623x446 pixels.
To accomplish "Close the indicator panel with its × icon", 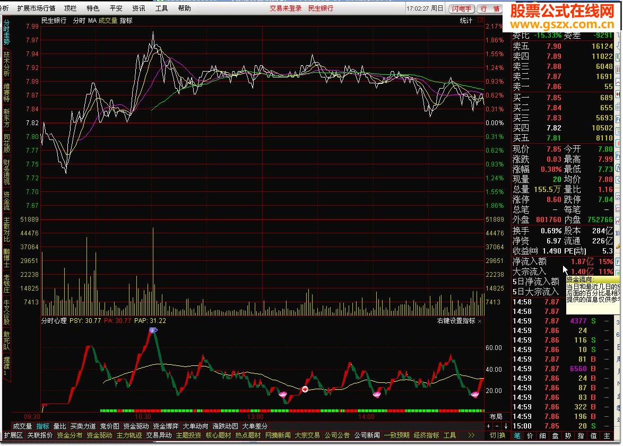I will pos(480,321).
